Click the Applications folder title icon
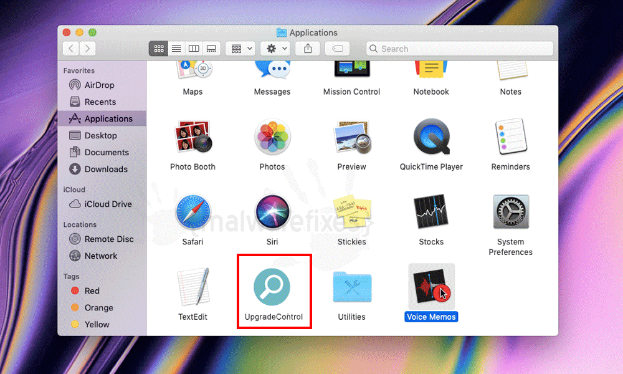Screen dimensions: 623x374 click(x=282, y=32)
